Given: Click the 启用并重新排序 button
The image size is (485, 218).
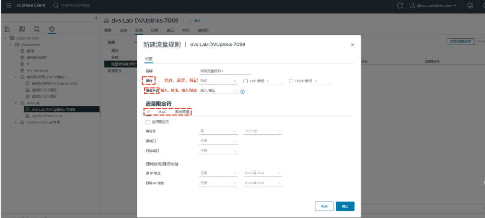Looking at the screenshot, I should coord(460,42).
